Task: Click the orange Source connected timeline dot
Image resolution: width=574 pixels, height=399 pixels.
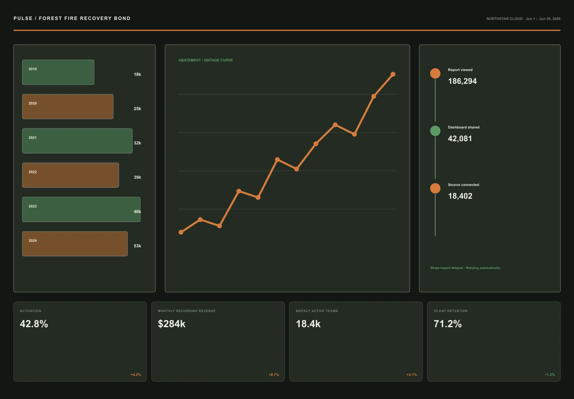Action: coord(435,188)
